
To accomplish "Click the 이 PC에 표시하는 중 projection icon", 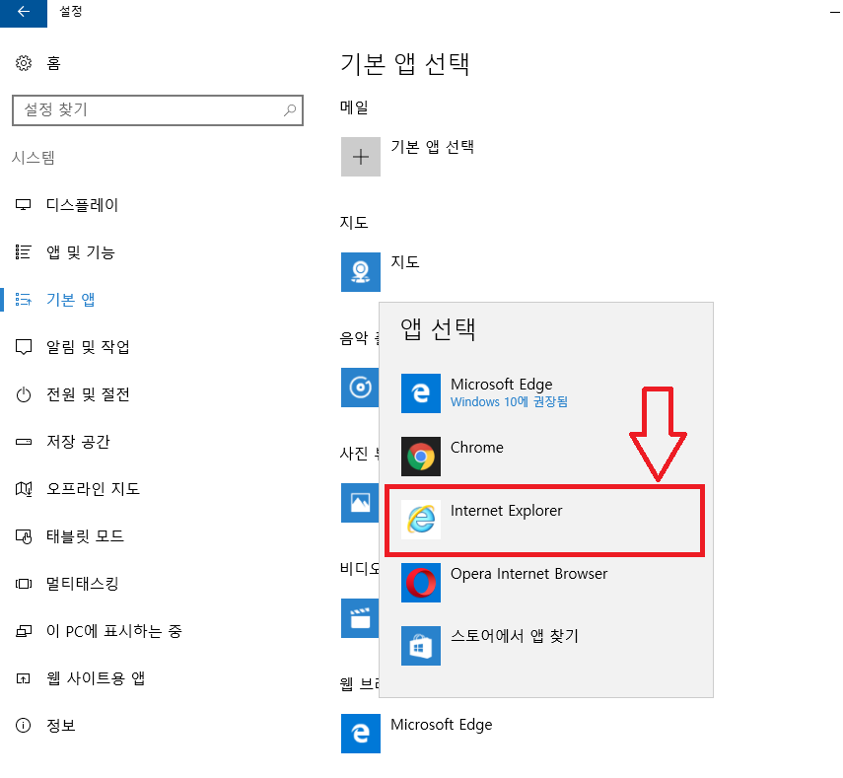I will click(x=23, y=631).
